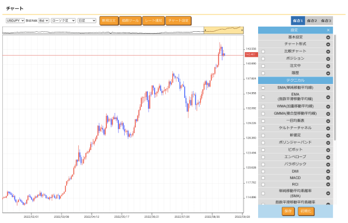Click the 描画ツール button

[130, 21]
